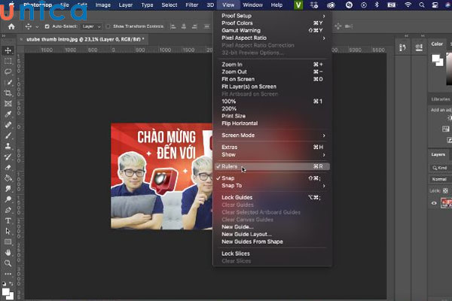Open the Window menu
Screen dimensions: 452x301
click(252, 5)
